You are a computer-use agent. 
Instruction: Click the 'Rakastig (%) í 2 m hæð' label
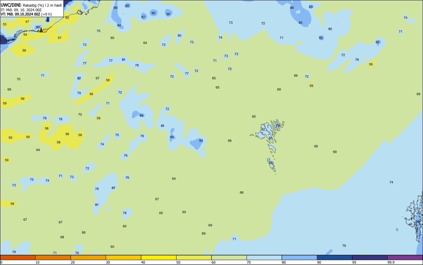click(x=42, y=5)
